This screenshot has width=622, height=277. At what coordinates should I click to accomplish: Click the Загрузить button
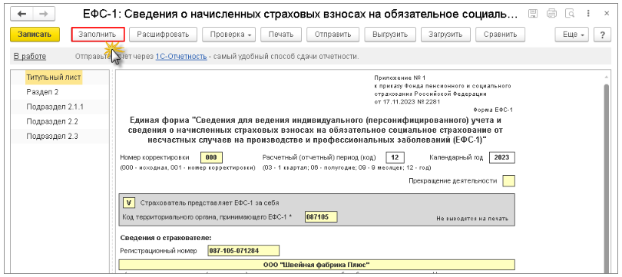(445, 35)
